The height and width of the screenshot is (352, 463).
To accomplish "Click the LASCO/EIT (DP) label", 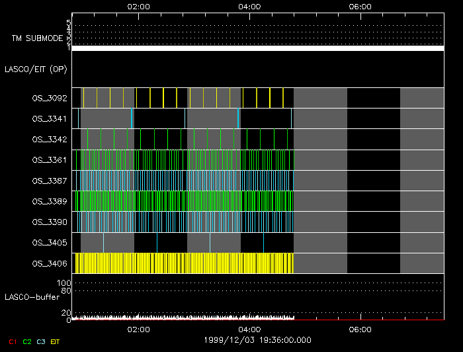I will 36,69.
